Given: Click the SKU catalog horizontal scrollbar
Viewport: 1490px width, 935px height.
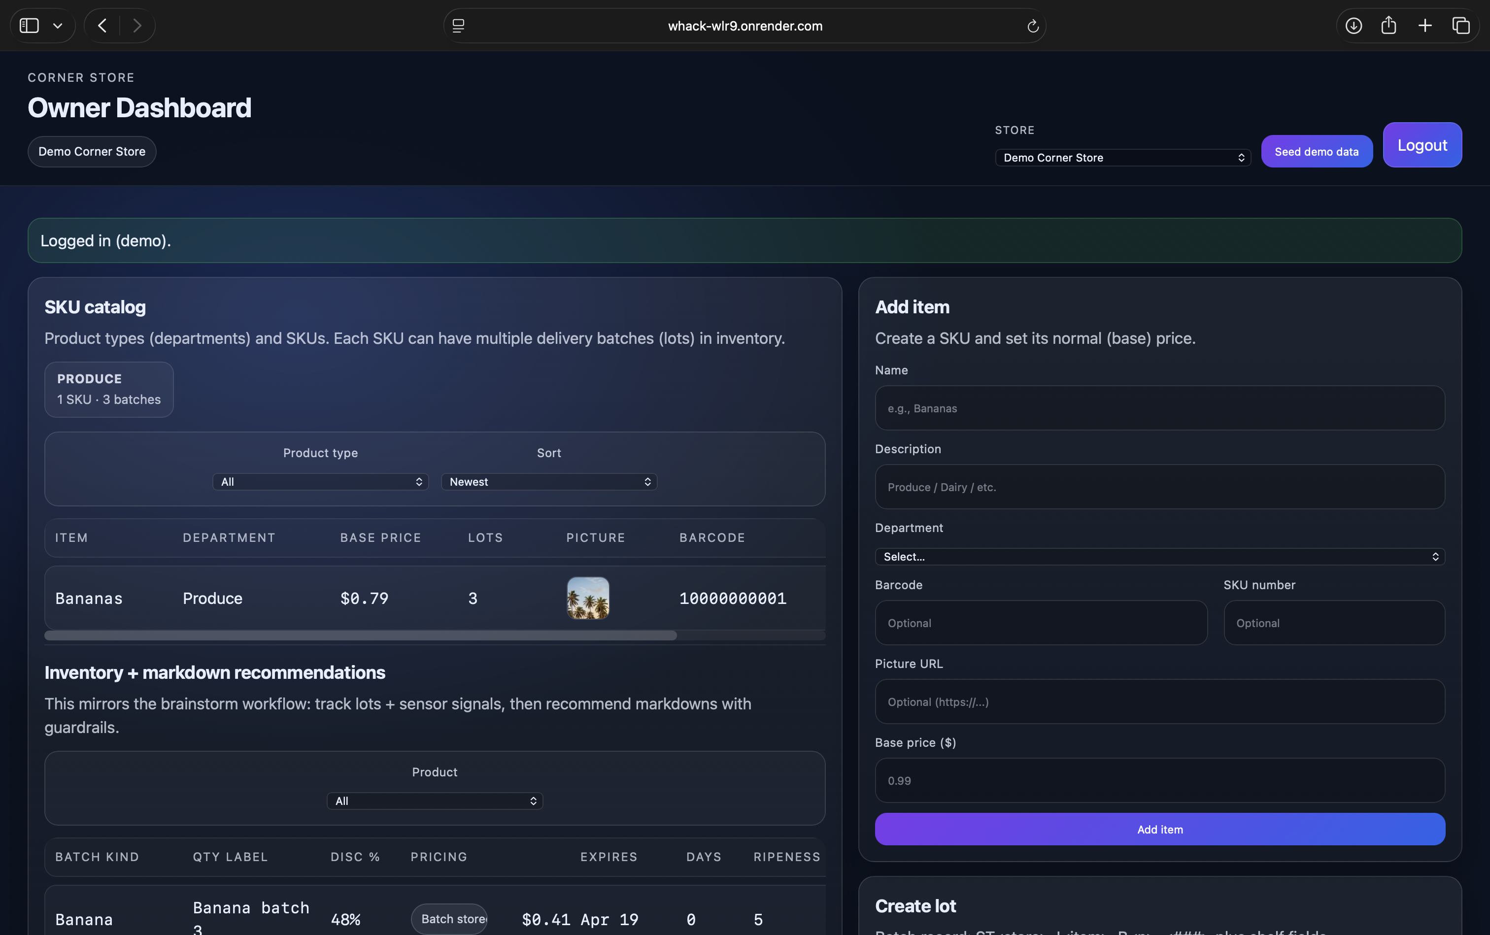Looking at the screenshot, I should tap(361, 635).
